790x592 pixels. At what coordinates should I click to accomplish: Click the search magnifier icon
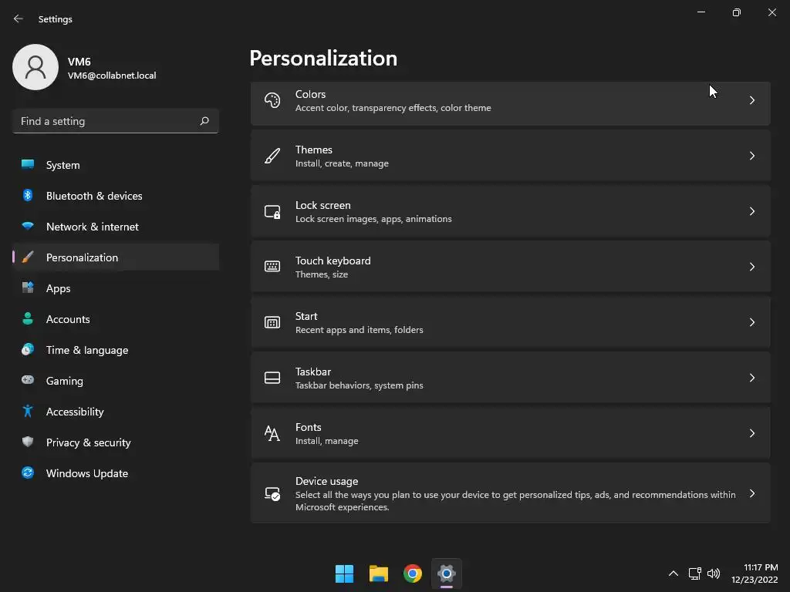tap(204, 121)
